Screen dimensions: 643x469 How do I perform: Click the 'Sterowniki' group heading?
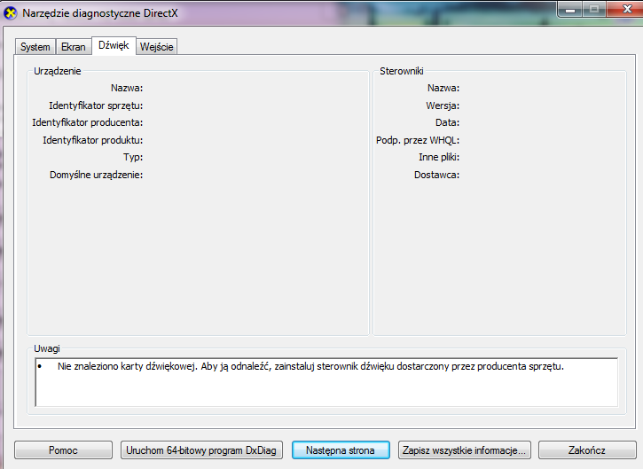coord(402,71)
